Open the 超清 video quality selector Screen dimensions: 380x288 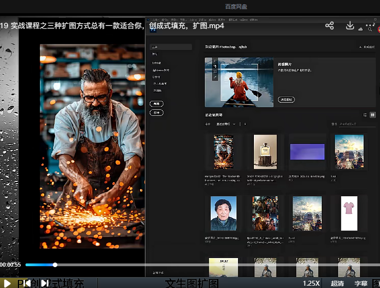(x=337, y=283)
